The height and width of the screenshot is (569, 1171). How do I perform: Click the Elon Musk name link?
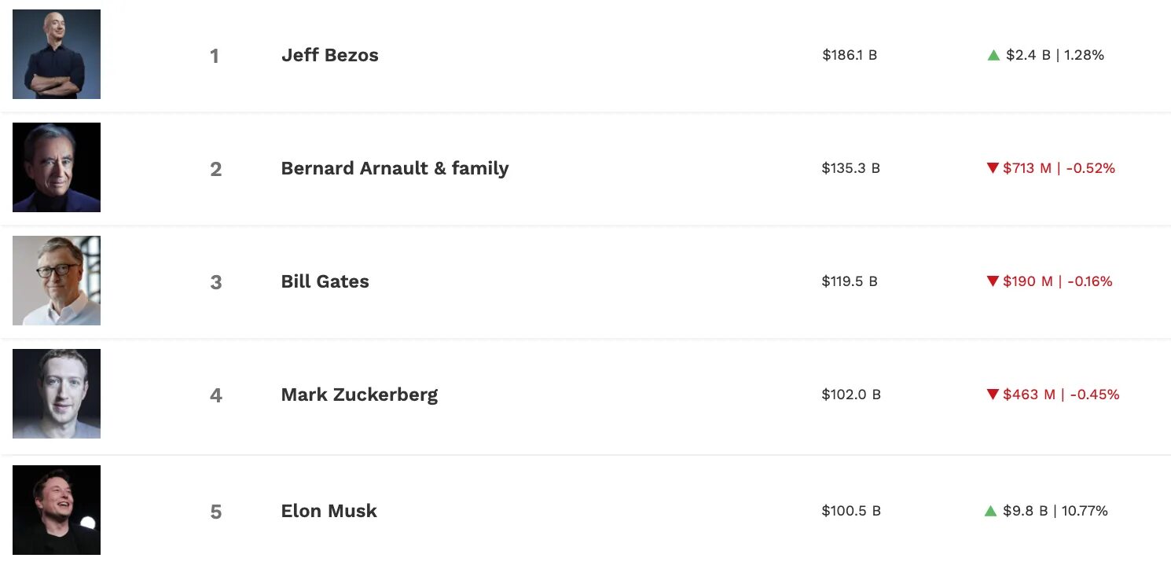[329, 511]
